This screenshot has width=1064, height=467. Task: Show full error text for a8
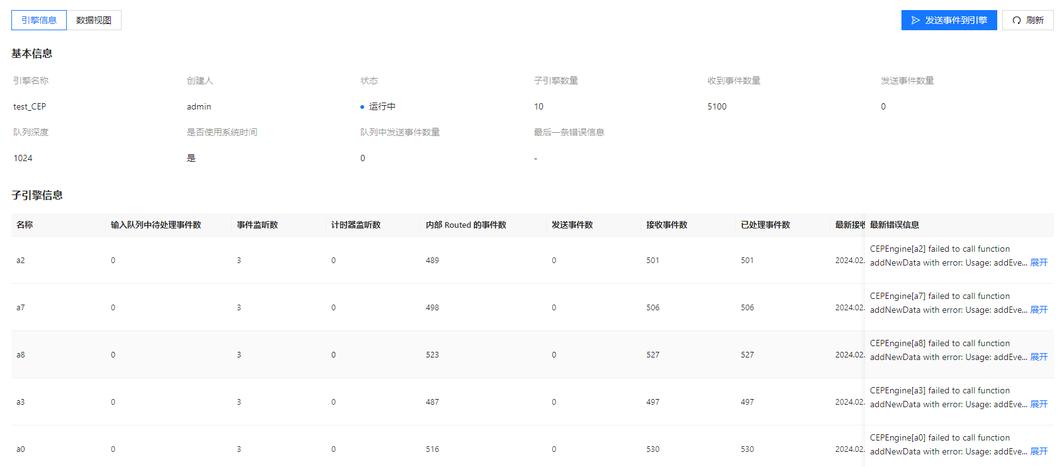pos(1039,357)
